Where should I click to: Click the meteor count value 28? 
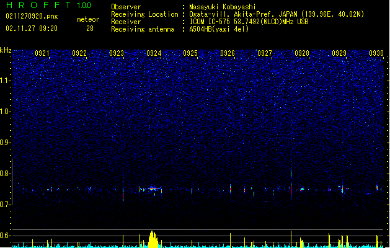(x=90, y=29)
